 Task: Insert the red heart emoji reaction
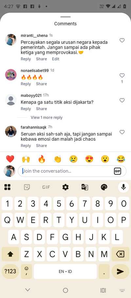(x=10, y=159)
